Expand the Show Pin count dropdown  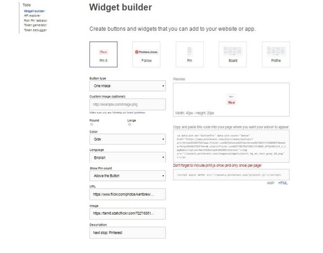[x=128, y=176]
